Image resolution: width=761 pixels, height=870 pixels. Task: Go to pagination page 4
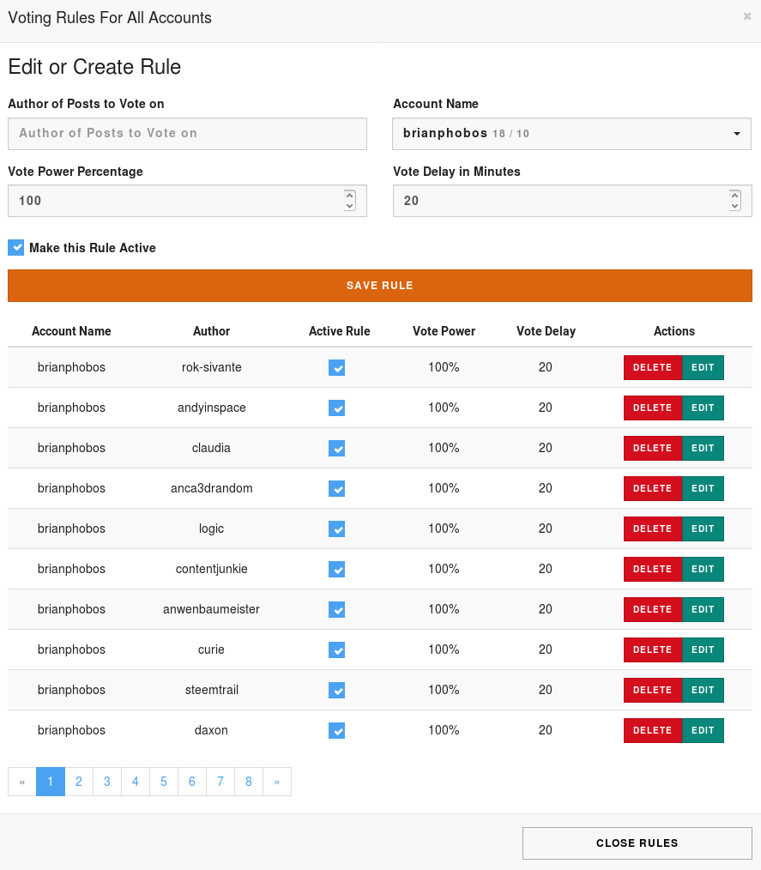(136, 782)
